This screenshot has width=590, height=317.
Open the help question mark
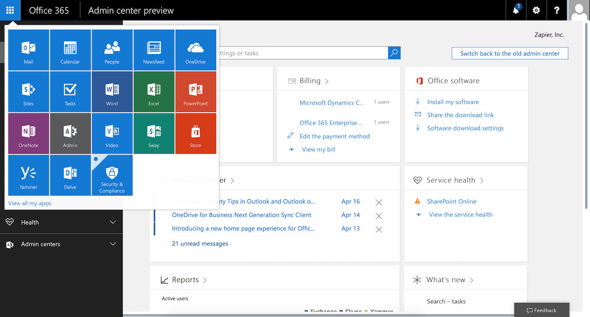[557, 10]
